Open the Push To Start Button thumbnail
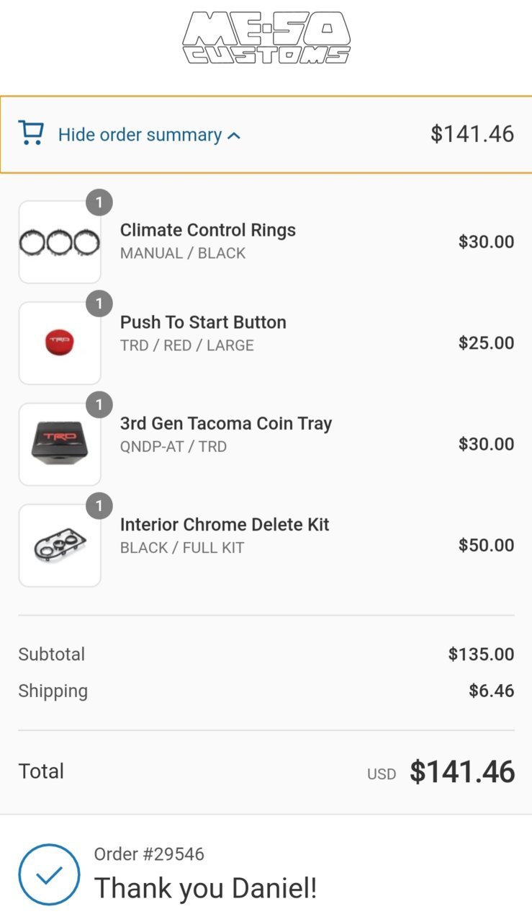 (x=60, y=343)
